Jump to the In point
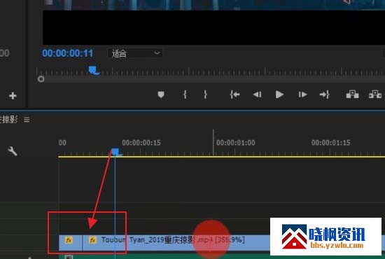This screenshot has height=259, width=385. (x=234, y=94)
